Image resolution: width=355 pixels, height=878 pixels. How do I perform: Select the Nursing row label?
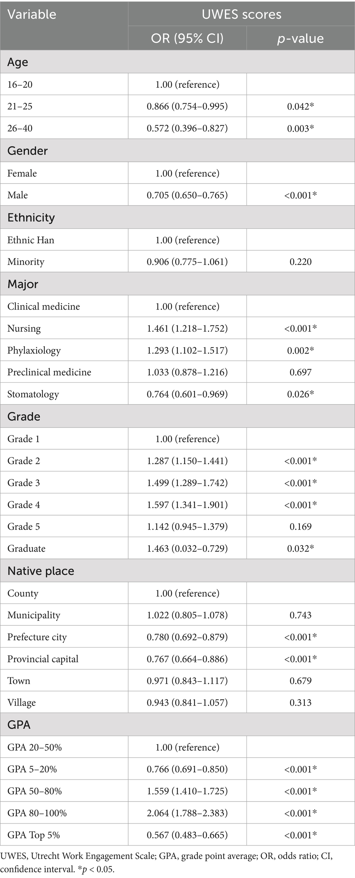click(24, 328)
